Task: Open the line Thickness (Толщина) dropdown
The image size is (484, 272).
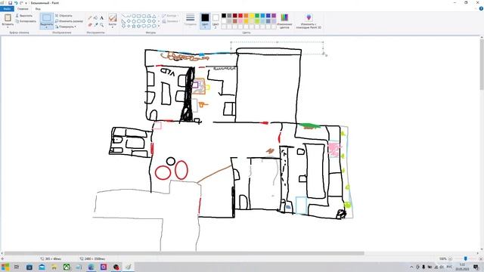Action: pyautogui.click(x=191, y=20)
